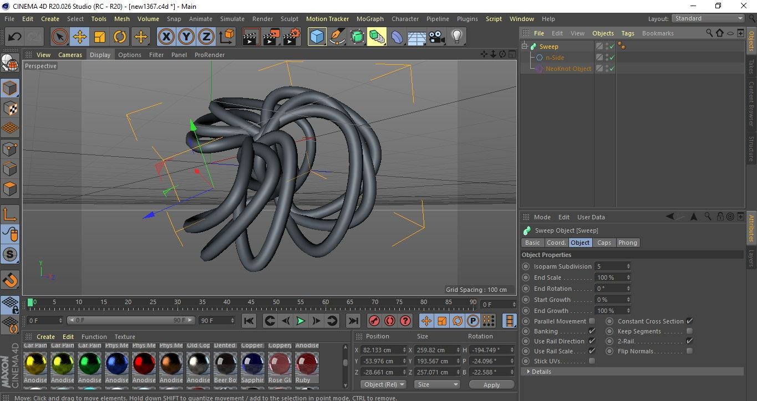
Task: Toggle the X axis lock
Action: [166, 37]
